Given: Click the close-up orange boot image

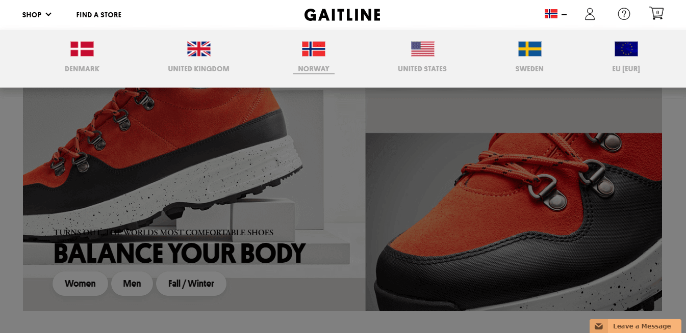Looking at the screenshot, I should tap(514, 222).
